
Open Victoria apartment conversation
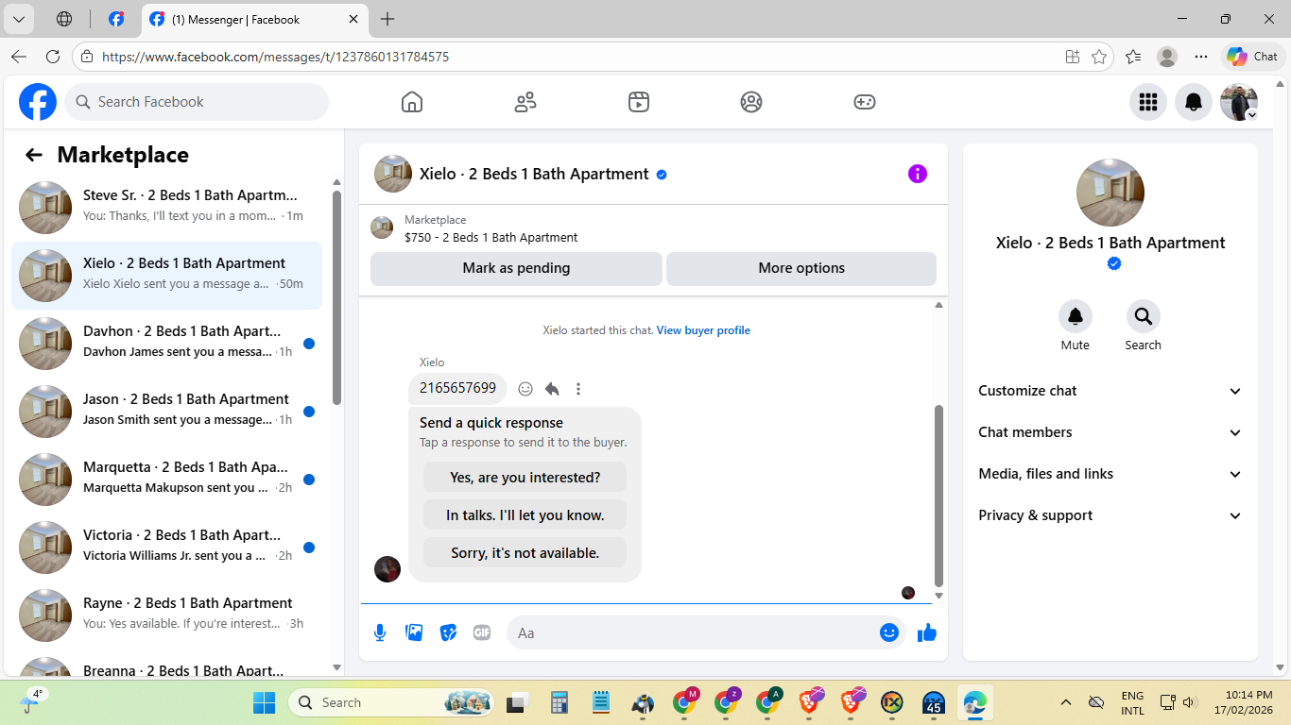(x=166, y=548)
